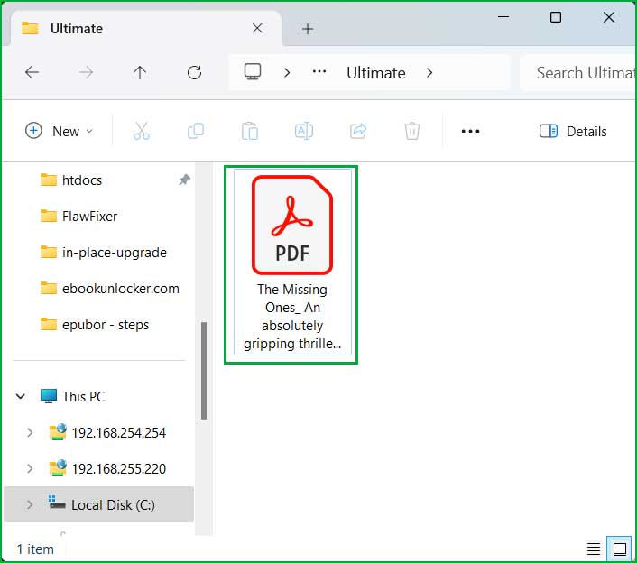Click the Copy icon in toolbar
Viewport: 637px width, 563px height.
click(x=196, y=131)
